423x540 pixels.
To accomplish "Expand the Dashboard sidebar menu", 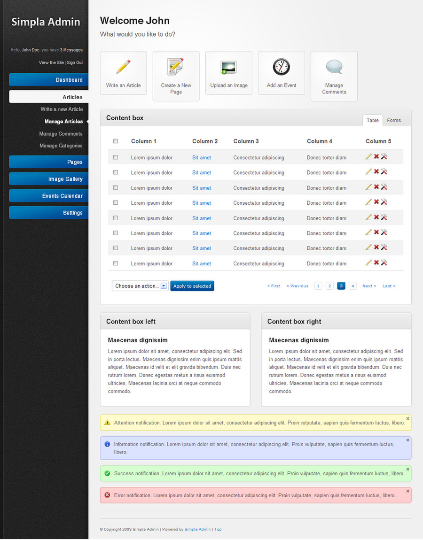I will 48,79.
